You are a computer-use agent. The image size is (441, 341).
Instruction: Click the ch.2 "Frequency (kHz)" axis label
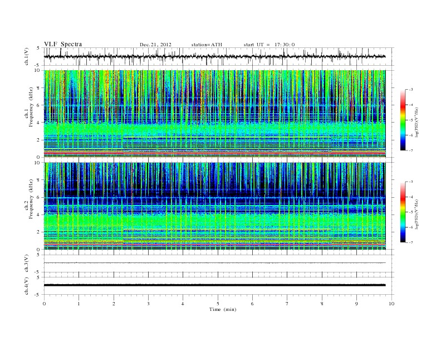click(31, 199)
